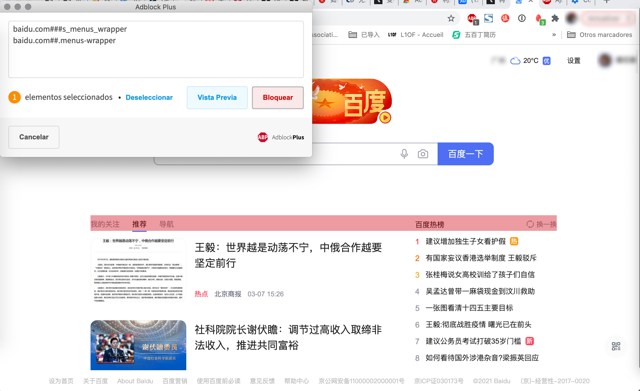This screenshot has width=640, height=391.
Task: Open the Adblock Plus extension icon
Action: [471, 18]
